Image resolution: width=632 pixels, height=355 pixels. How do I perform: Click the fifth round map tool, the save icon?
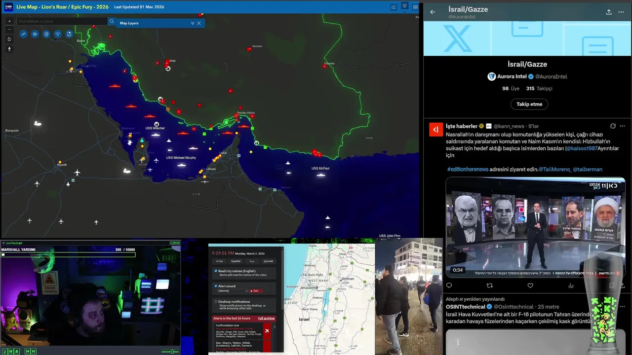(69, 34)
